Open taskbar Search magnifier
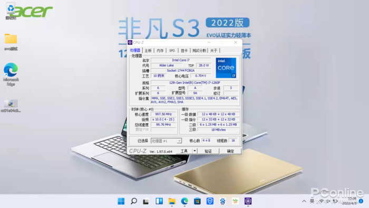 coord(134,201)
